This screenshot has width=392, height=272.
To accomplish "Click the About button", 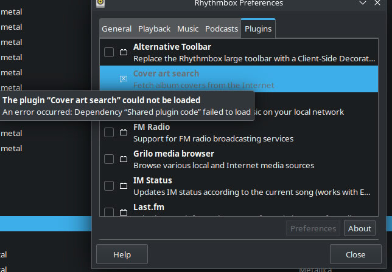I will pyautogui.click(x=359, y=228).
